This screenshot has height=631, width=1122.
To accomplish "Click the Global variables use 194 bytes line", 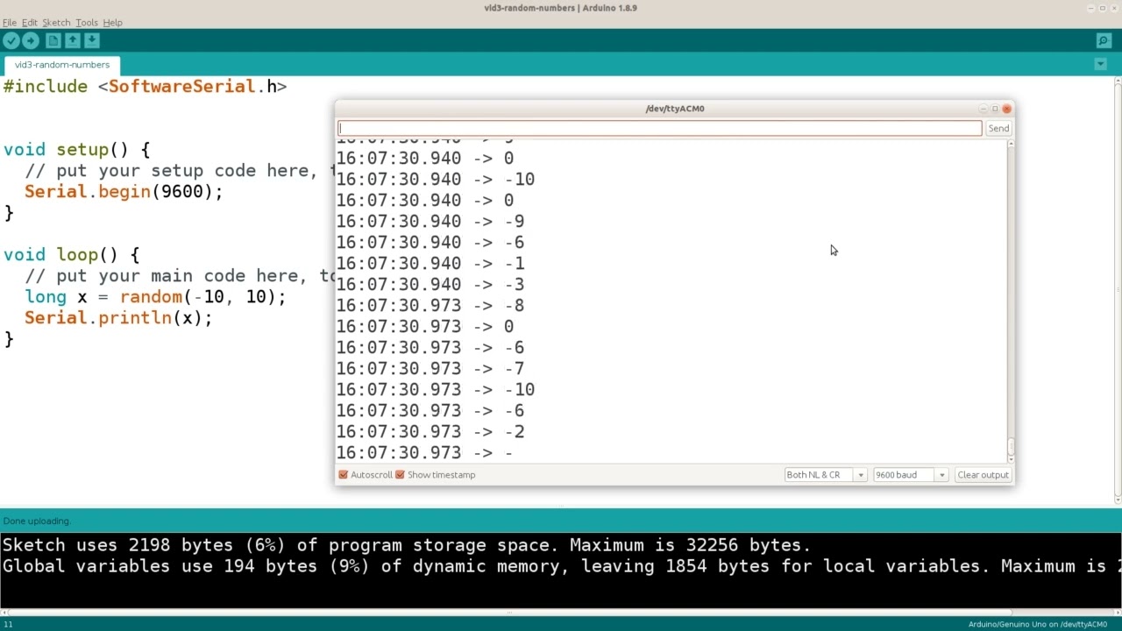I will 561,566.
